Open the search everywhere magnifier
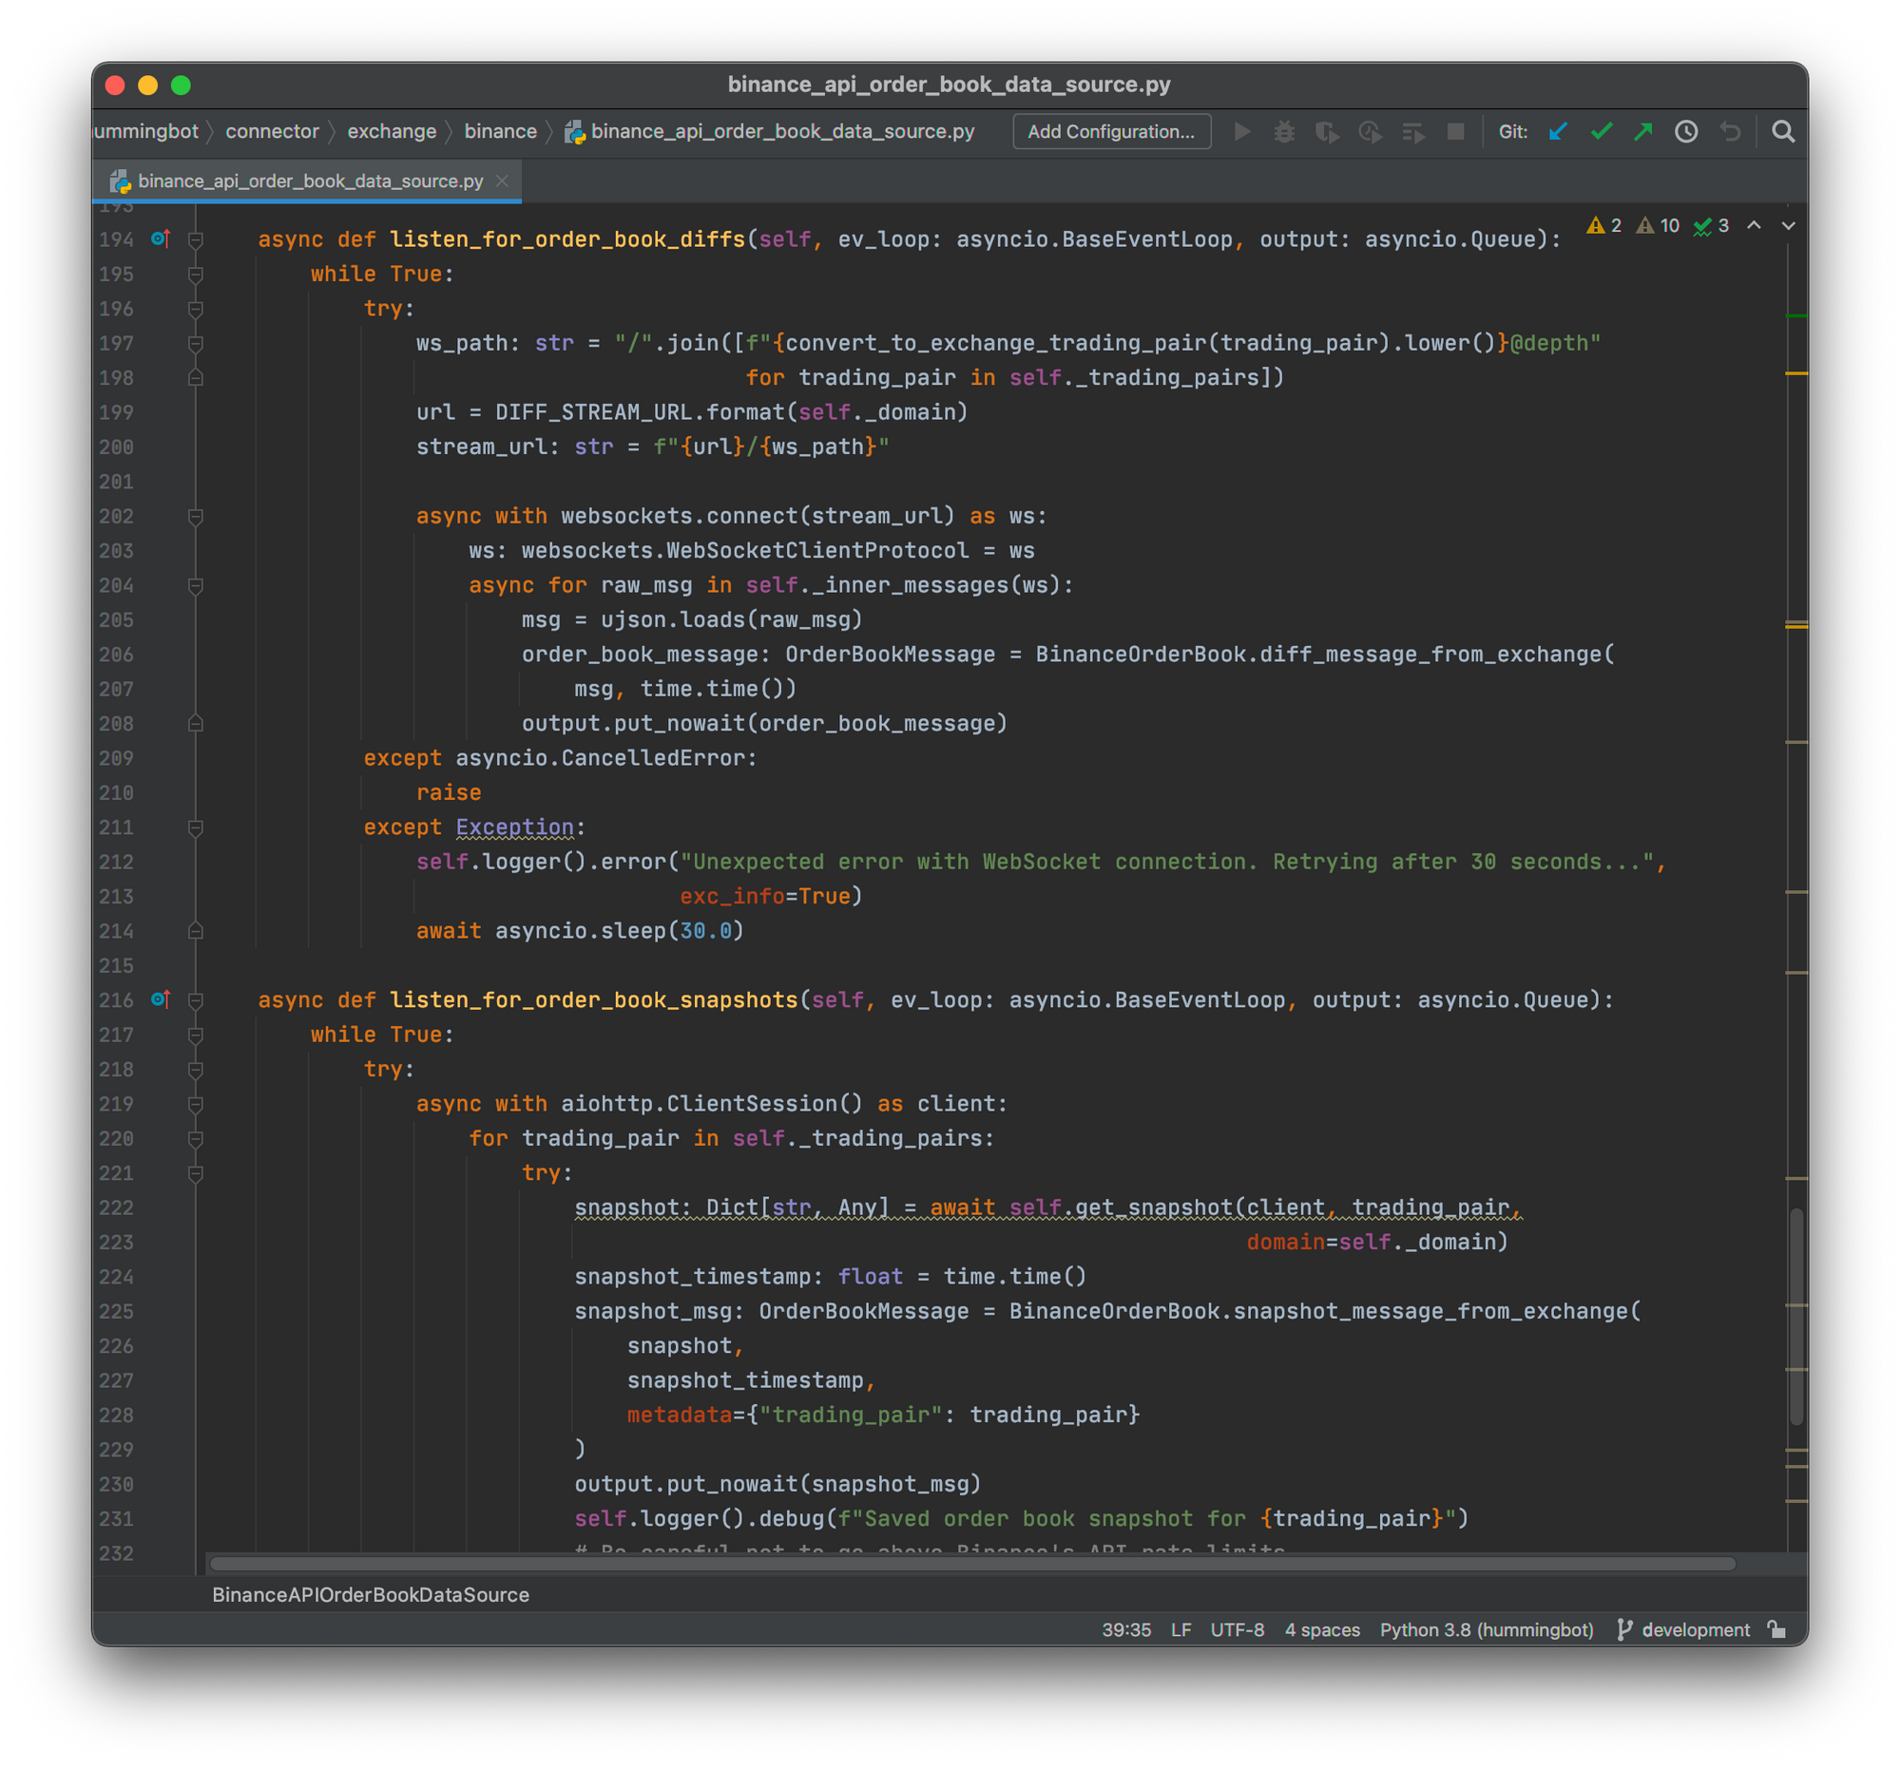Image resolution: width=1901 pixels, height=1768 pixels. [x=1782, y=132]
